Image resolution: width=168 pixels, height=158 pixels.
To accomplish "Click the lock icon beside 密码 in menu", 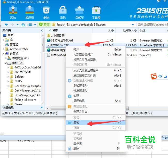I will 70,96.
